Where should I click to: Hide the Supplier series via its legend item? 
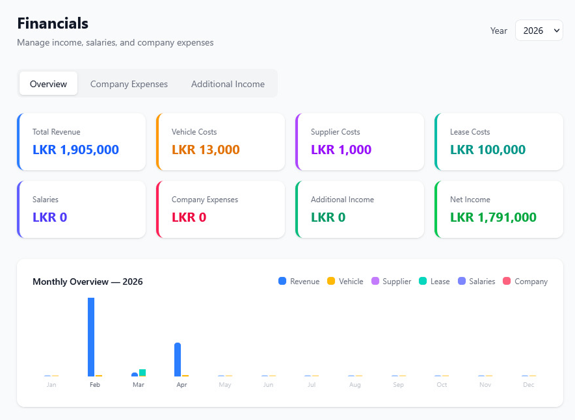[391, 281]
